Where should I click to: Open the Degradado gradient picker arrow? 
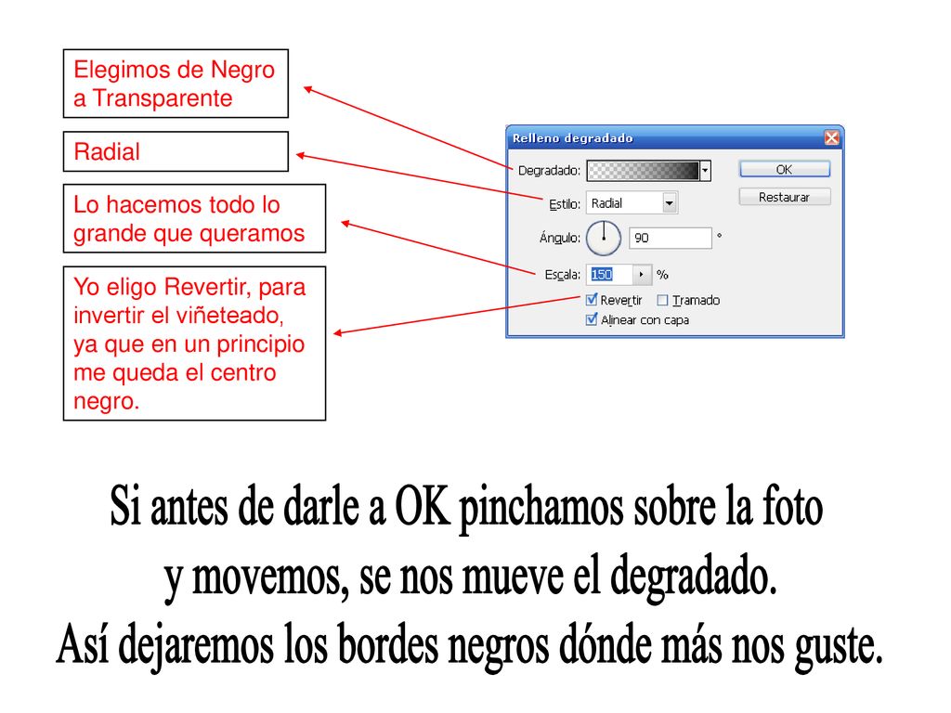[705, 171]
